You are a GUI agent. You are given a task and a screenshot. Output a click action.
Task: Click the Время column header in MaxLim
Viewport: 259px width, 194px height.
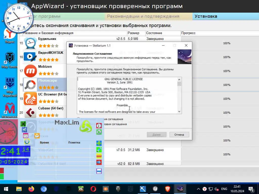[44, 142]
